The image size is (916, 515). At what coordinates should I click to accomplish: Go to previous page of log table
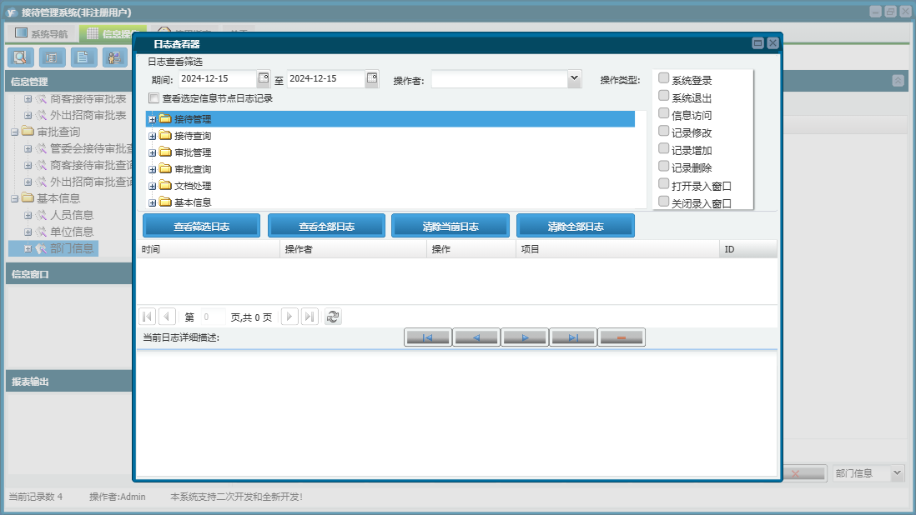pyautogui.click(x=167, y=317)
